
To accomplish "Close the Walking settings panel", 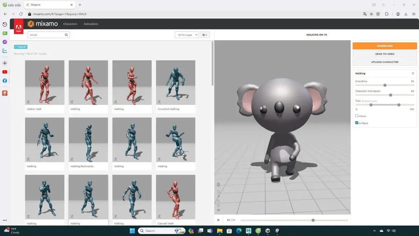I will (413, 73).
